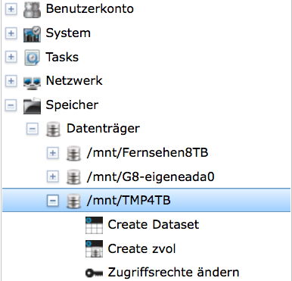This screenshot has height=281, width=292.
Task: Collapse the Datenträger tree node
Action: click(32, 129)
